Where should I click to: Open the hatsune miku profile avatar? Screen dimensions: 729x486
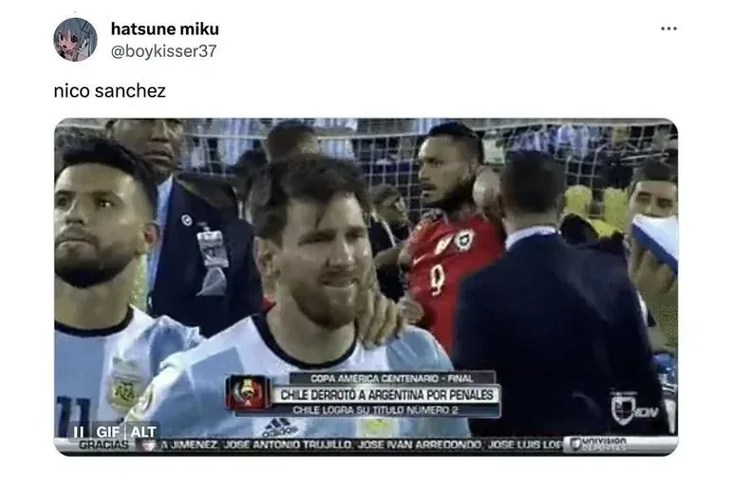(75, 40)
